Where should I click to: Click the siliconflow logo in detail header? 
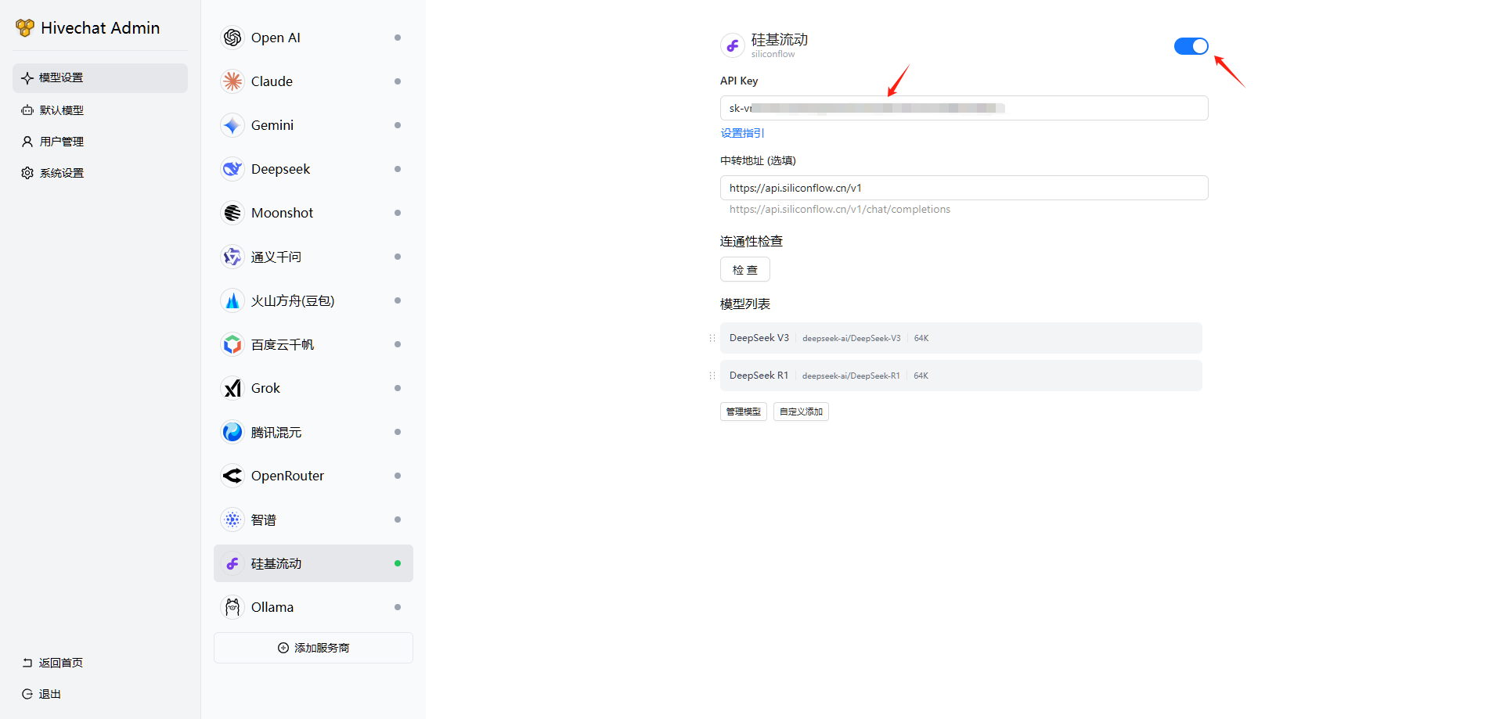tap(733, 45)
